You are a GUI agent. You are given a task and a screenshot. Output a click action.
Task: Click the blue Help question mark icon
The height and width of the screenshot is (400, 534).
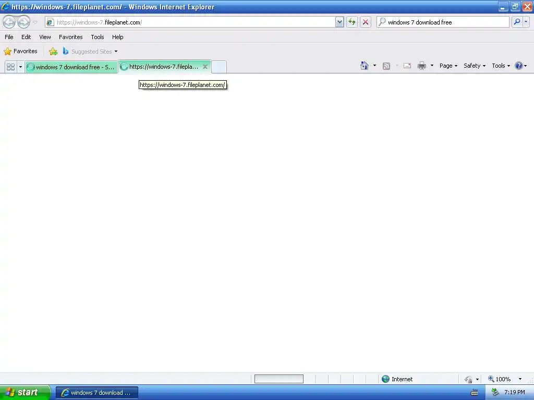518,66
